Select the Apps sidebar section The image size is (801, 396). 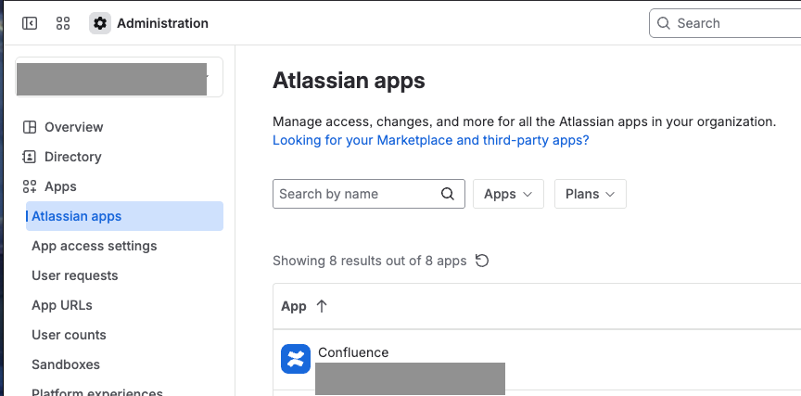click(x=60, y=186)
